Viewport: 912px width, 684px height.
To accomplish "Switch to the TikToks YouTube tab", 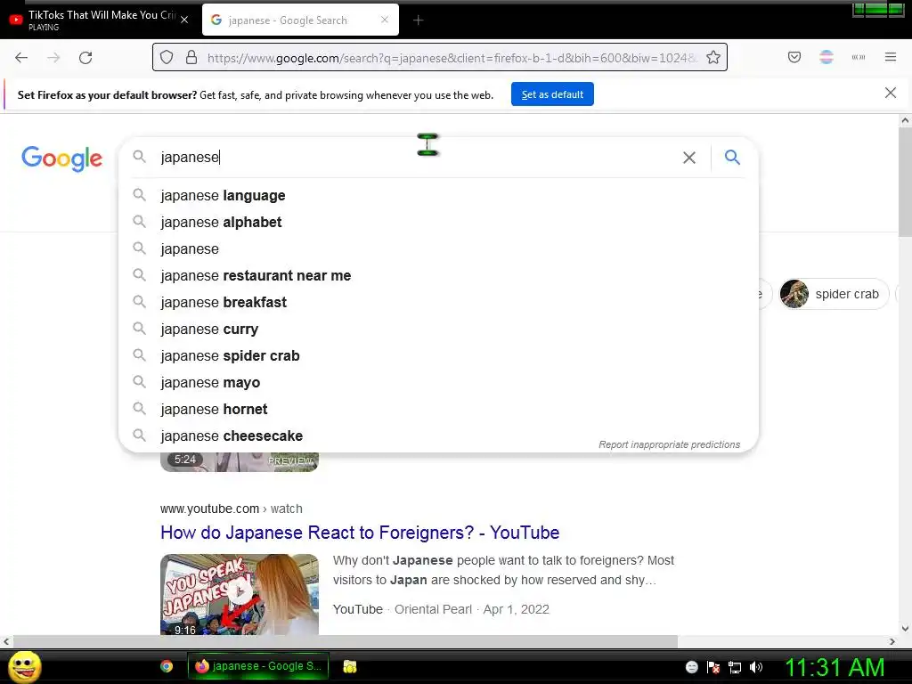I will pyautogui.click(x=98, y=20).
